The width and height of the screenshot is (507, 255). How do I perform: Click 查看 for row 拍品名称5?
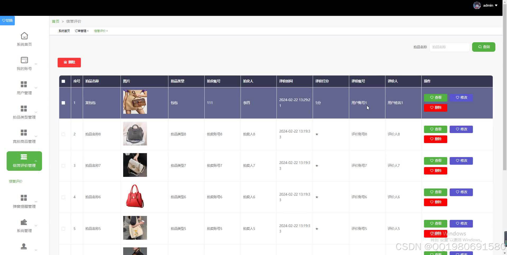point(435,224)
